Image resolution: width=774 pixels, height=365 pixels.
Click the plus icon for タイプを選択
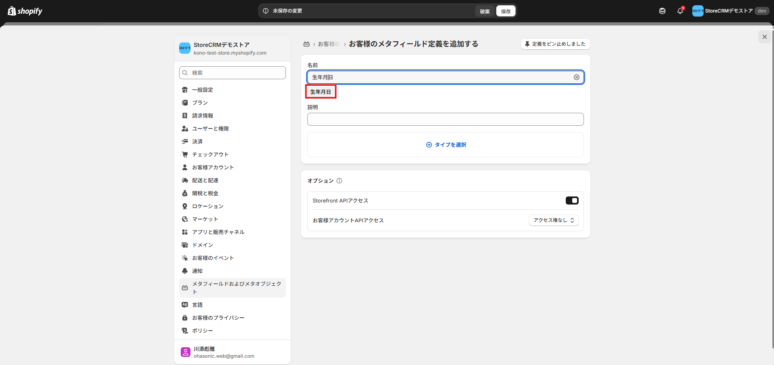pos(429,145)
